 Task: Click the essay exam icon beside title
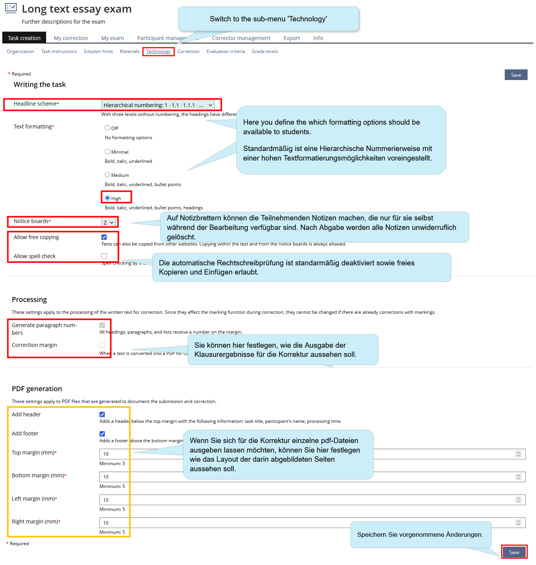pos(11,8)
